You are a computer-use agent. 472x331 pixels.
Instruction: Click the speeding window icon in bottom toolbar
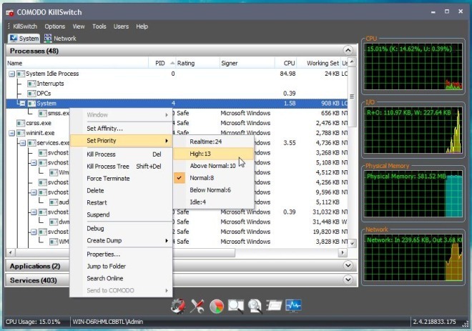[274, 306]
